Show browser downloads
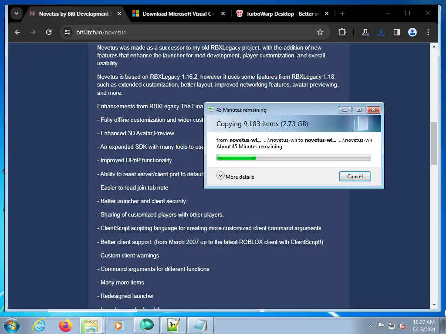 (381, 32)
